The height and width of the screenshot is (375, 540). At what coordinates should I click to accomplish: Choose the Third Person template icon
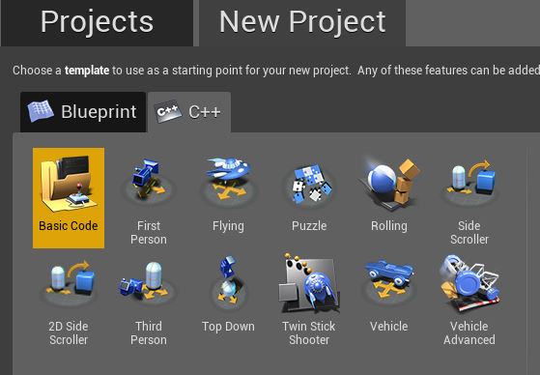coord(148,282)
